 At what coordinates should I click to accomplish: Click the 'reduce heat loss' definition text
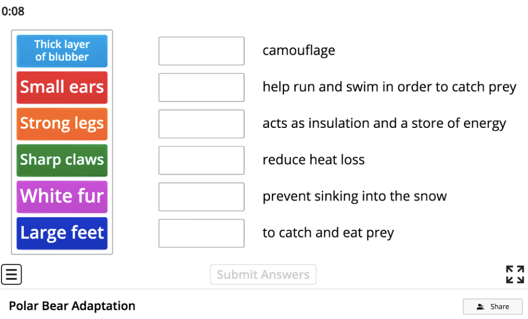pos(313,160)
